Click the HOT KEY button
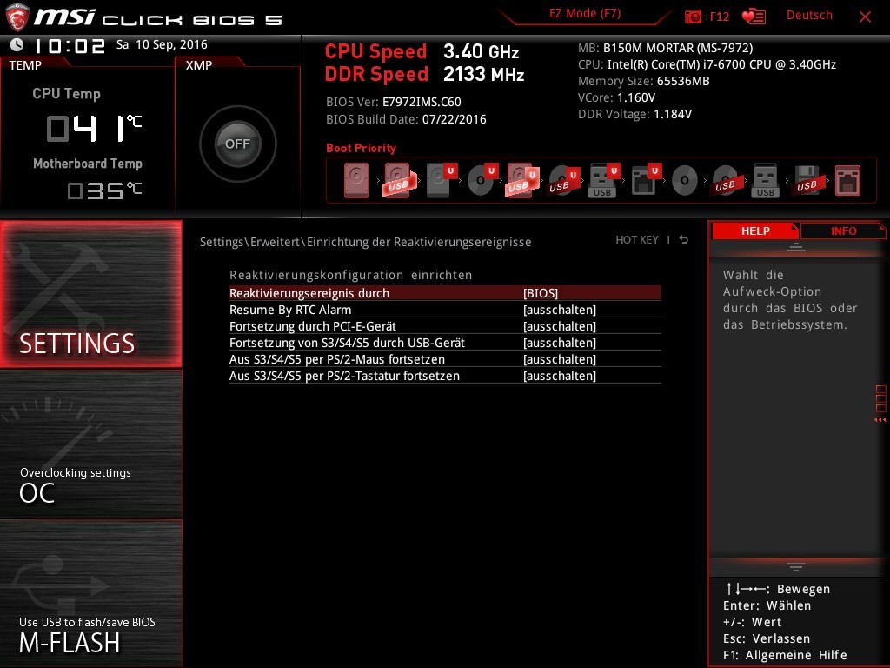 coord(637,240)
